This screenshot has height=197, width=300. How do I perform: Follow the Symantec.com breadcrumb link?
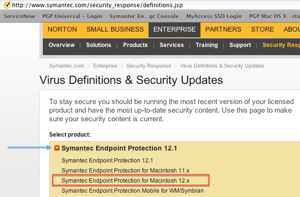pos(66,66)
